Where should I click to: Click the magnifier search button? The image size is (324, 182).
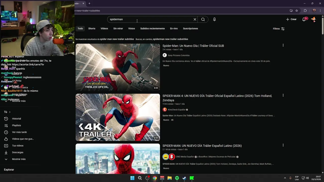click(x=203, y=19)
